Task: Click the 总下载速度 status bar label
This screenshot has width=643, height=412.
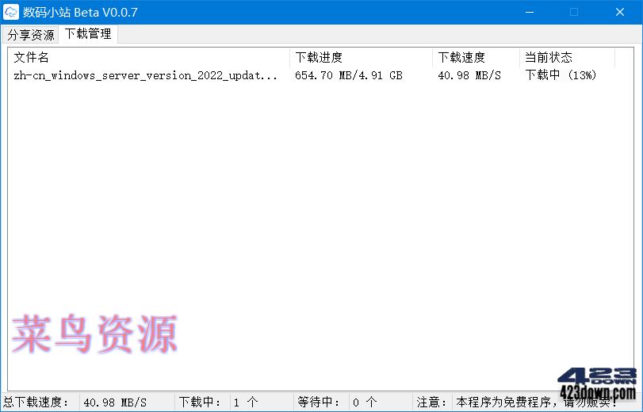Action: [36, 402]
